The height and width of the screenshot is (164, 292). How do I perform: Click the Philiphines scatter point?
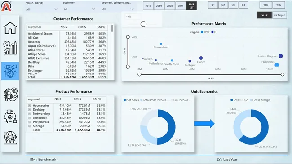277,65
